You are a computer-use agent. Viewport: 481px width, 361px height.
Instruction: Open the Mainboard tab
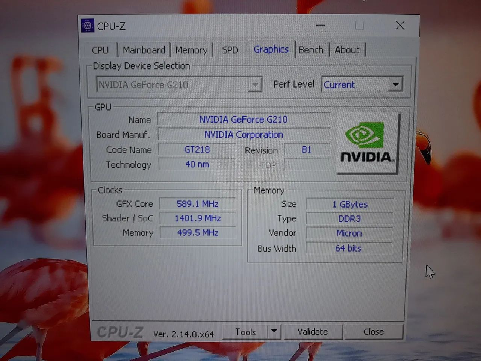[x=144, y=50]
